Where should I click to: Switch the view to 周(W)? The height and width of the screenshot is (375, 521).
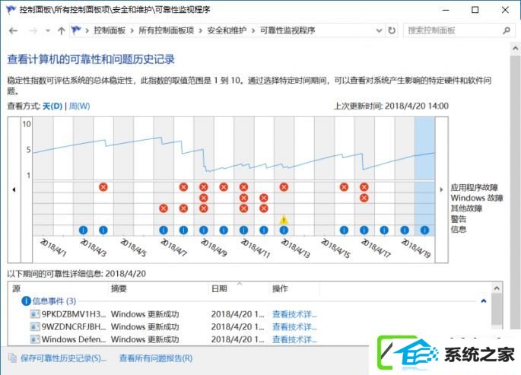[x=79, y=106]
